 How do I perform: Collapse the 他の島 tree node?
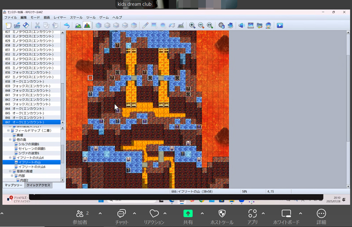(10, 139)
